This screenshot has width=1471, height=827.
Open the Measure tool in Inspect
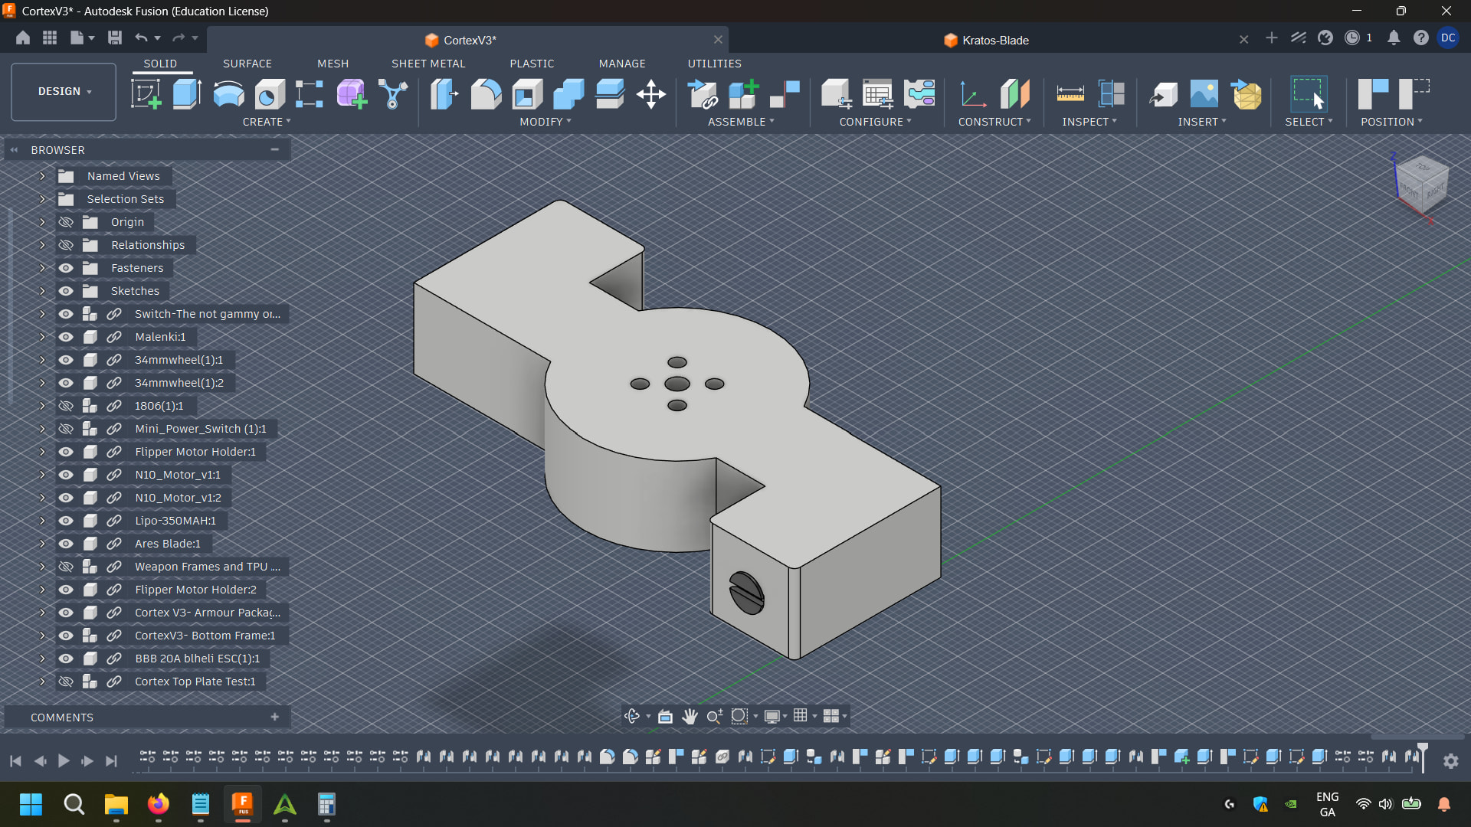1070,94
